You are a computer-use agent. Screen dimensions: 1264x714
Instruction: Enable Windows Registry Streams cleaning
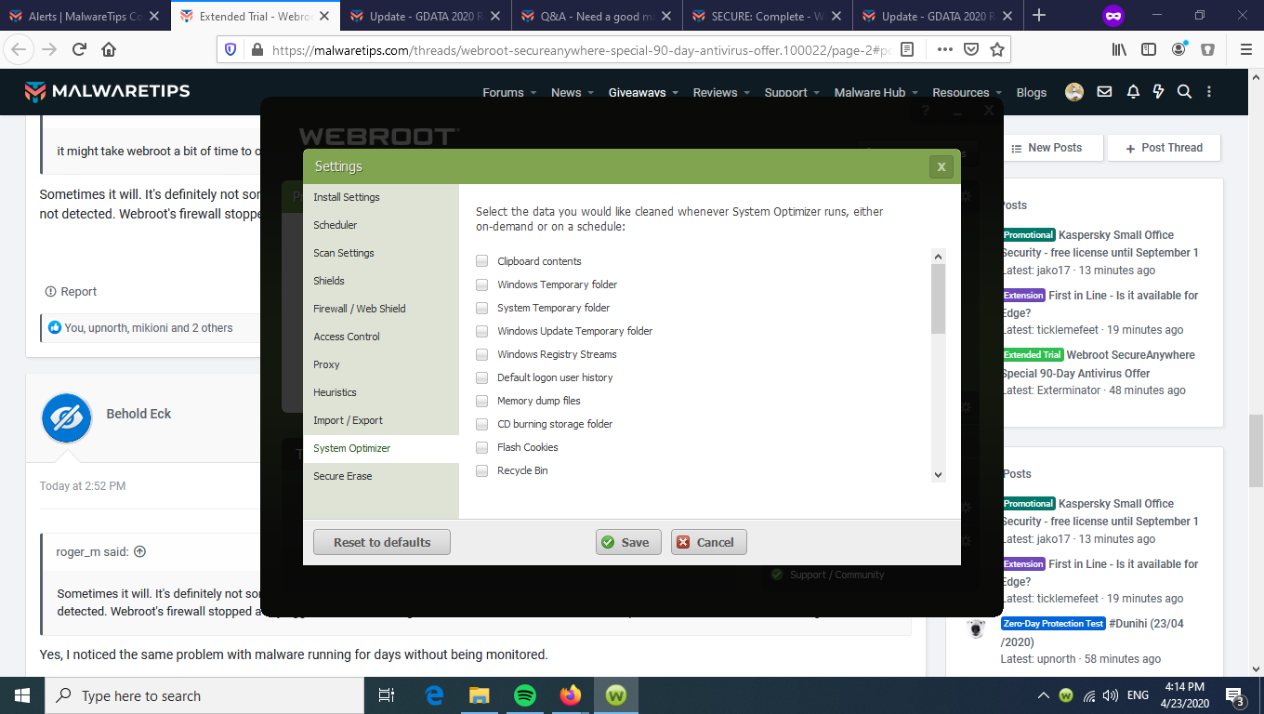(482, 354)
